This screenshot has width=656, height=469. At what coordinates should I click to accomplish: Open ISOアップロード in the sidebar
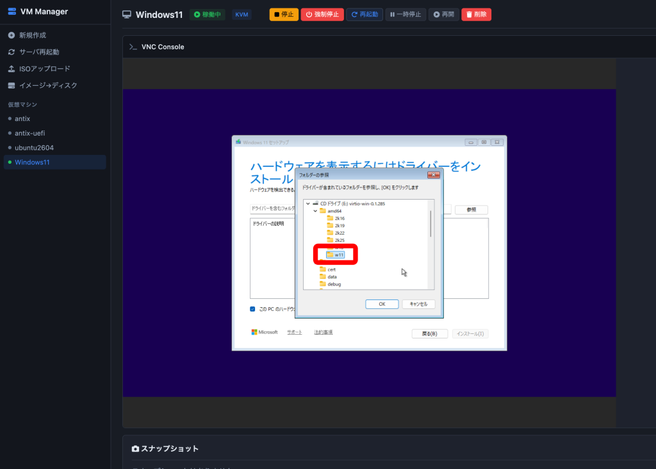click(44, 69)
